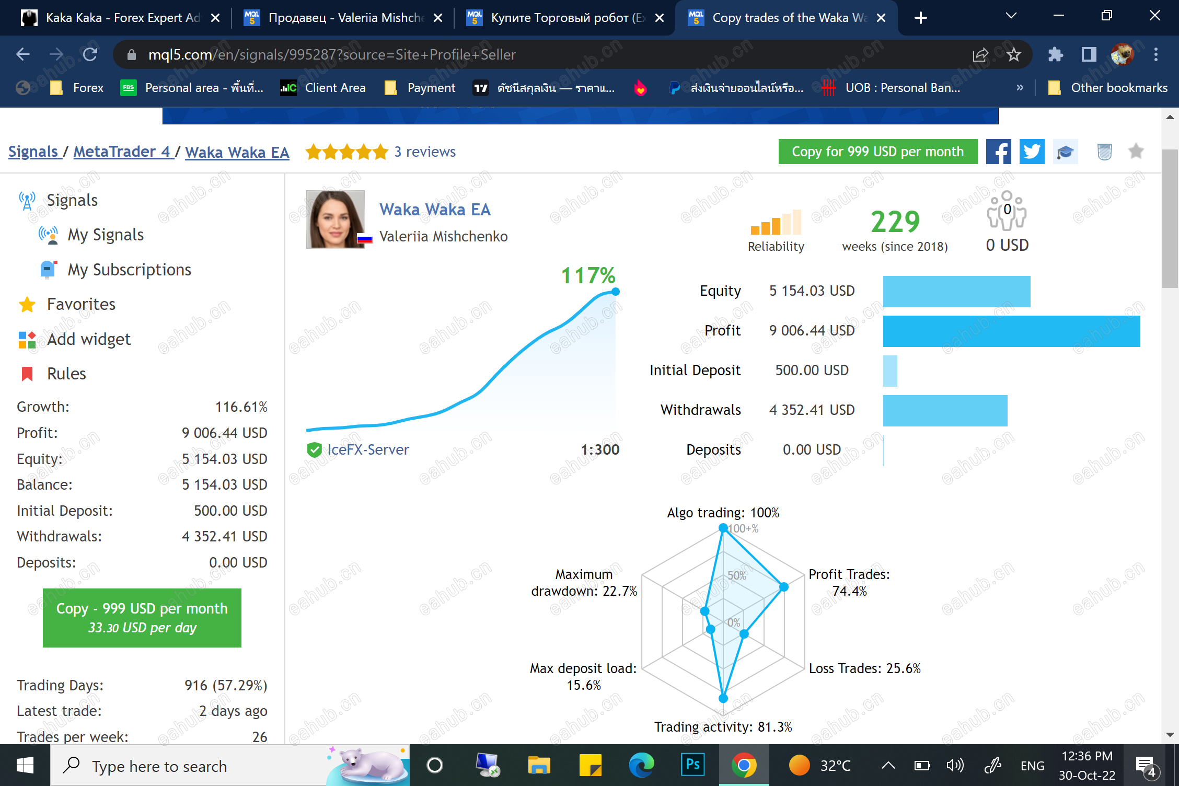Screen dimensions: 1179x786
Task: Open Microsoft Edge from the taskbar
Action: pos(642,765)
